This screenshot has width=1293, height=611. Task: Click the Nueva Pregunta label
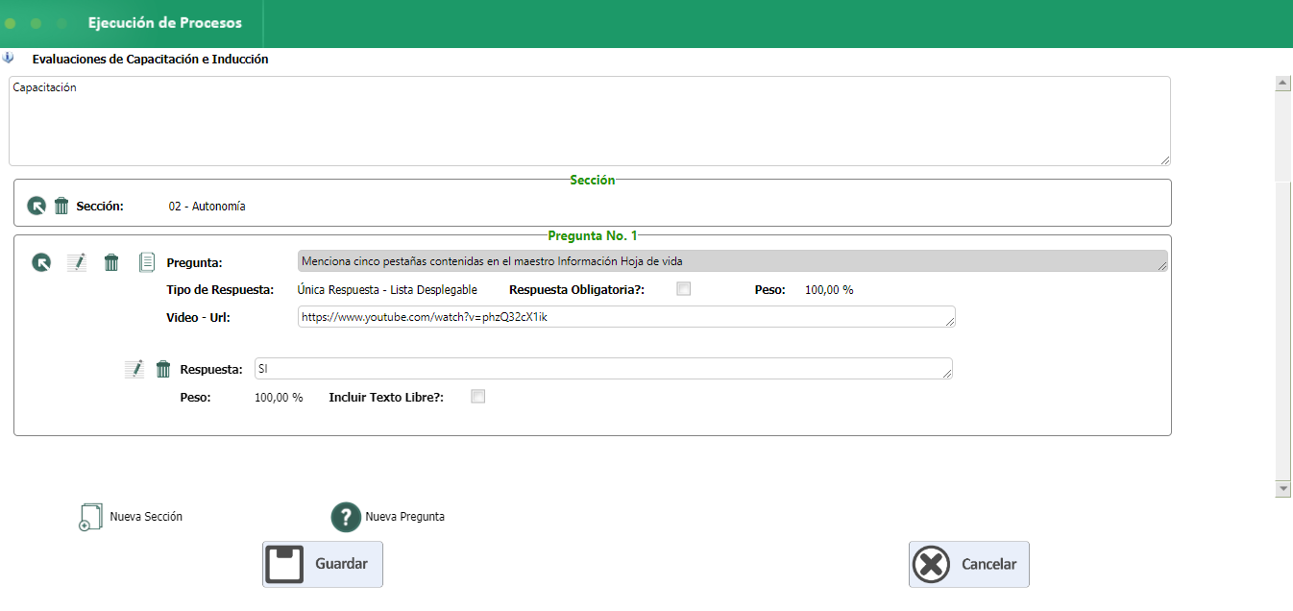pyautogui.click(x=404, y=517)
